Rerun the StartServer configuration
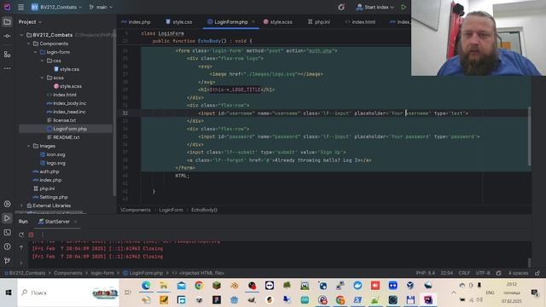The height and width of the screenshot is (307, 546). pyautogui.click(x=21, y=235)
